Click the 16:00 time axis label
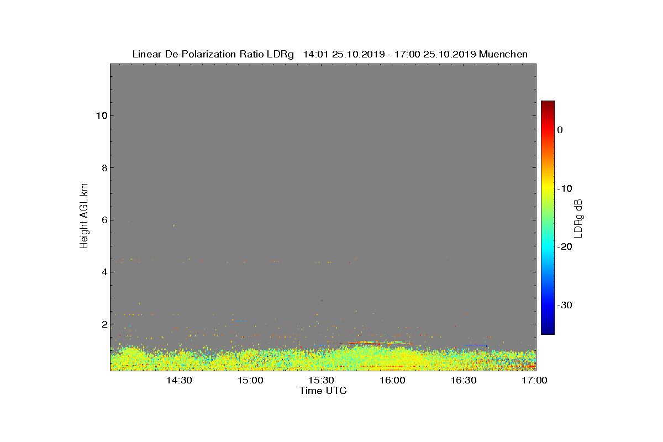This screenshot has width=663, height=442. tap(393, 381)
